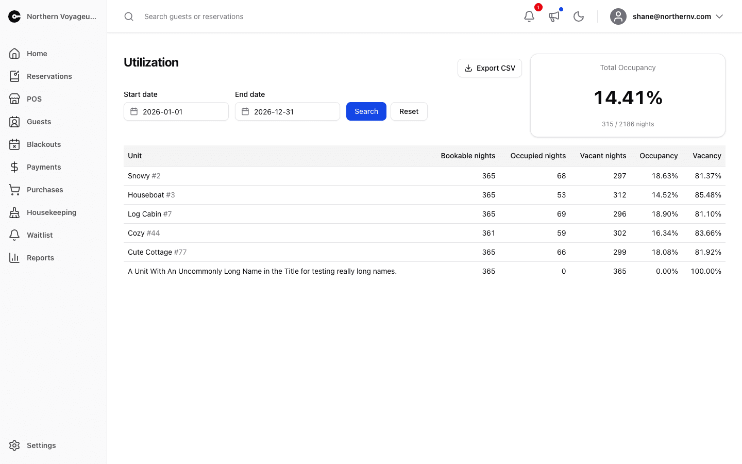Select the Snowy #2 unit row
The height and width of the screenshot is (464, 742).
425,176
